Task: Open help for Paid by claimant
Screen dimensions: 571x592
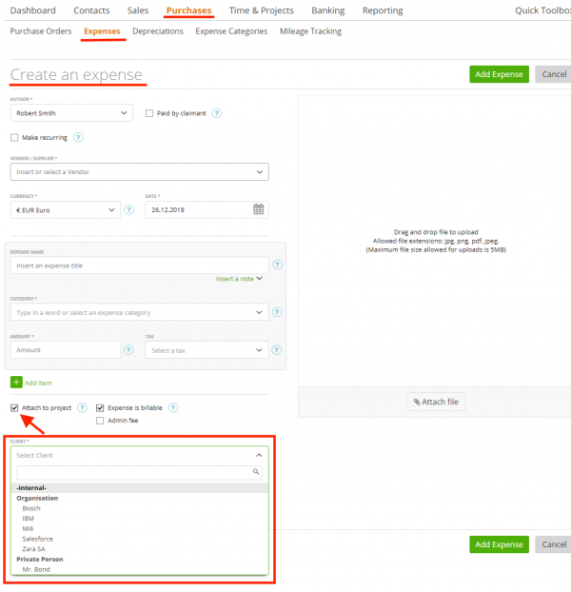Action: (216, 113)
